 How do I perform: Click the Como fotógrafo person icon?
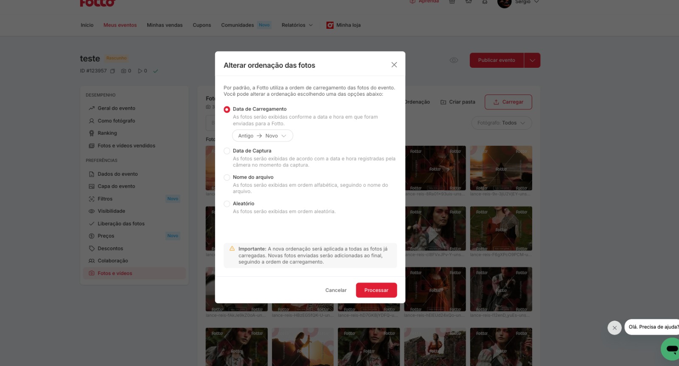click(x=92, y=121)
